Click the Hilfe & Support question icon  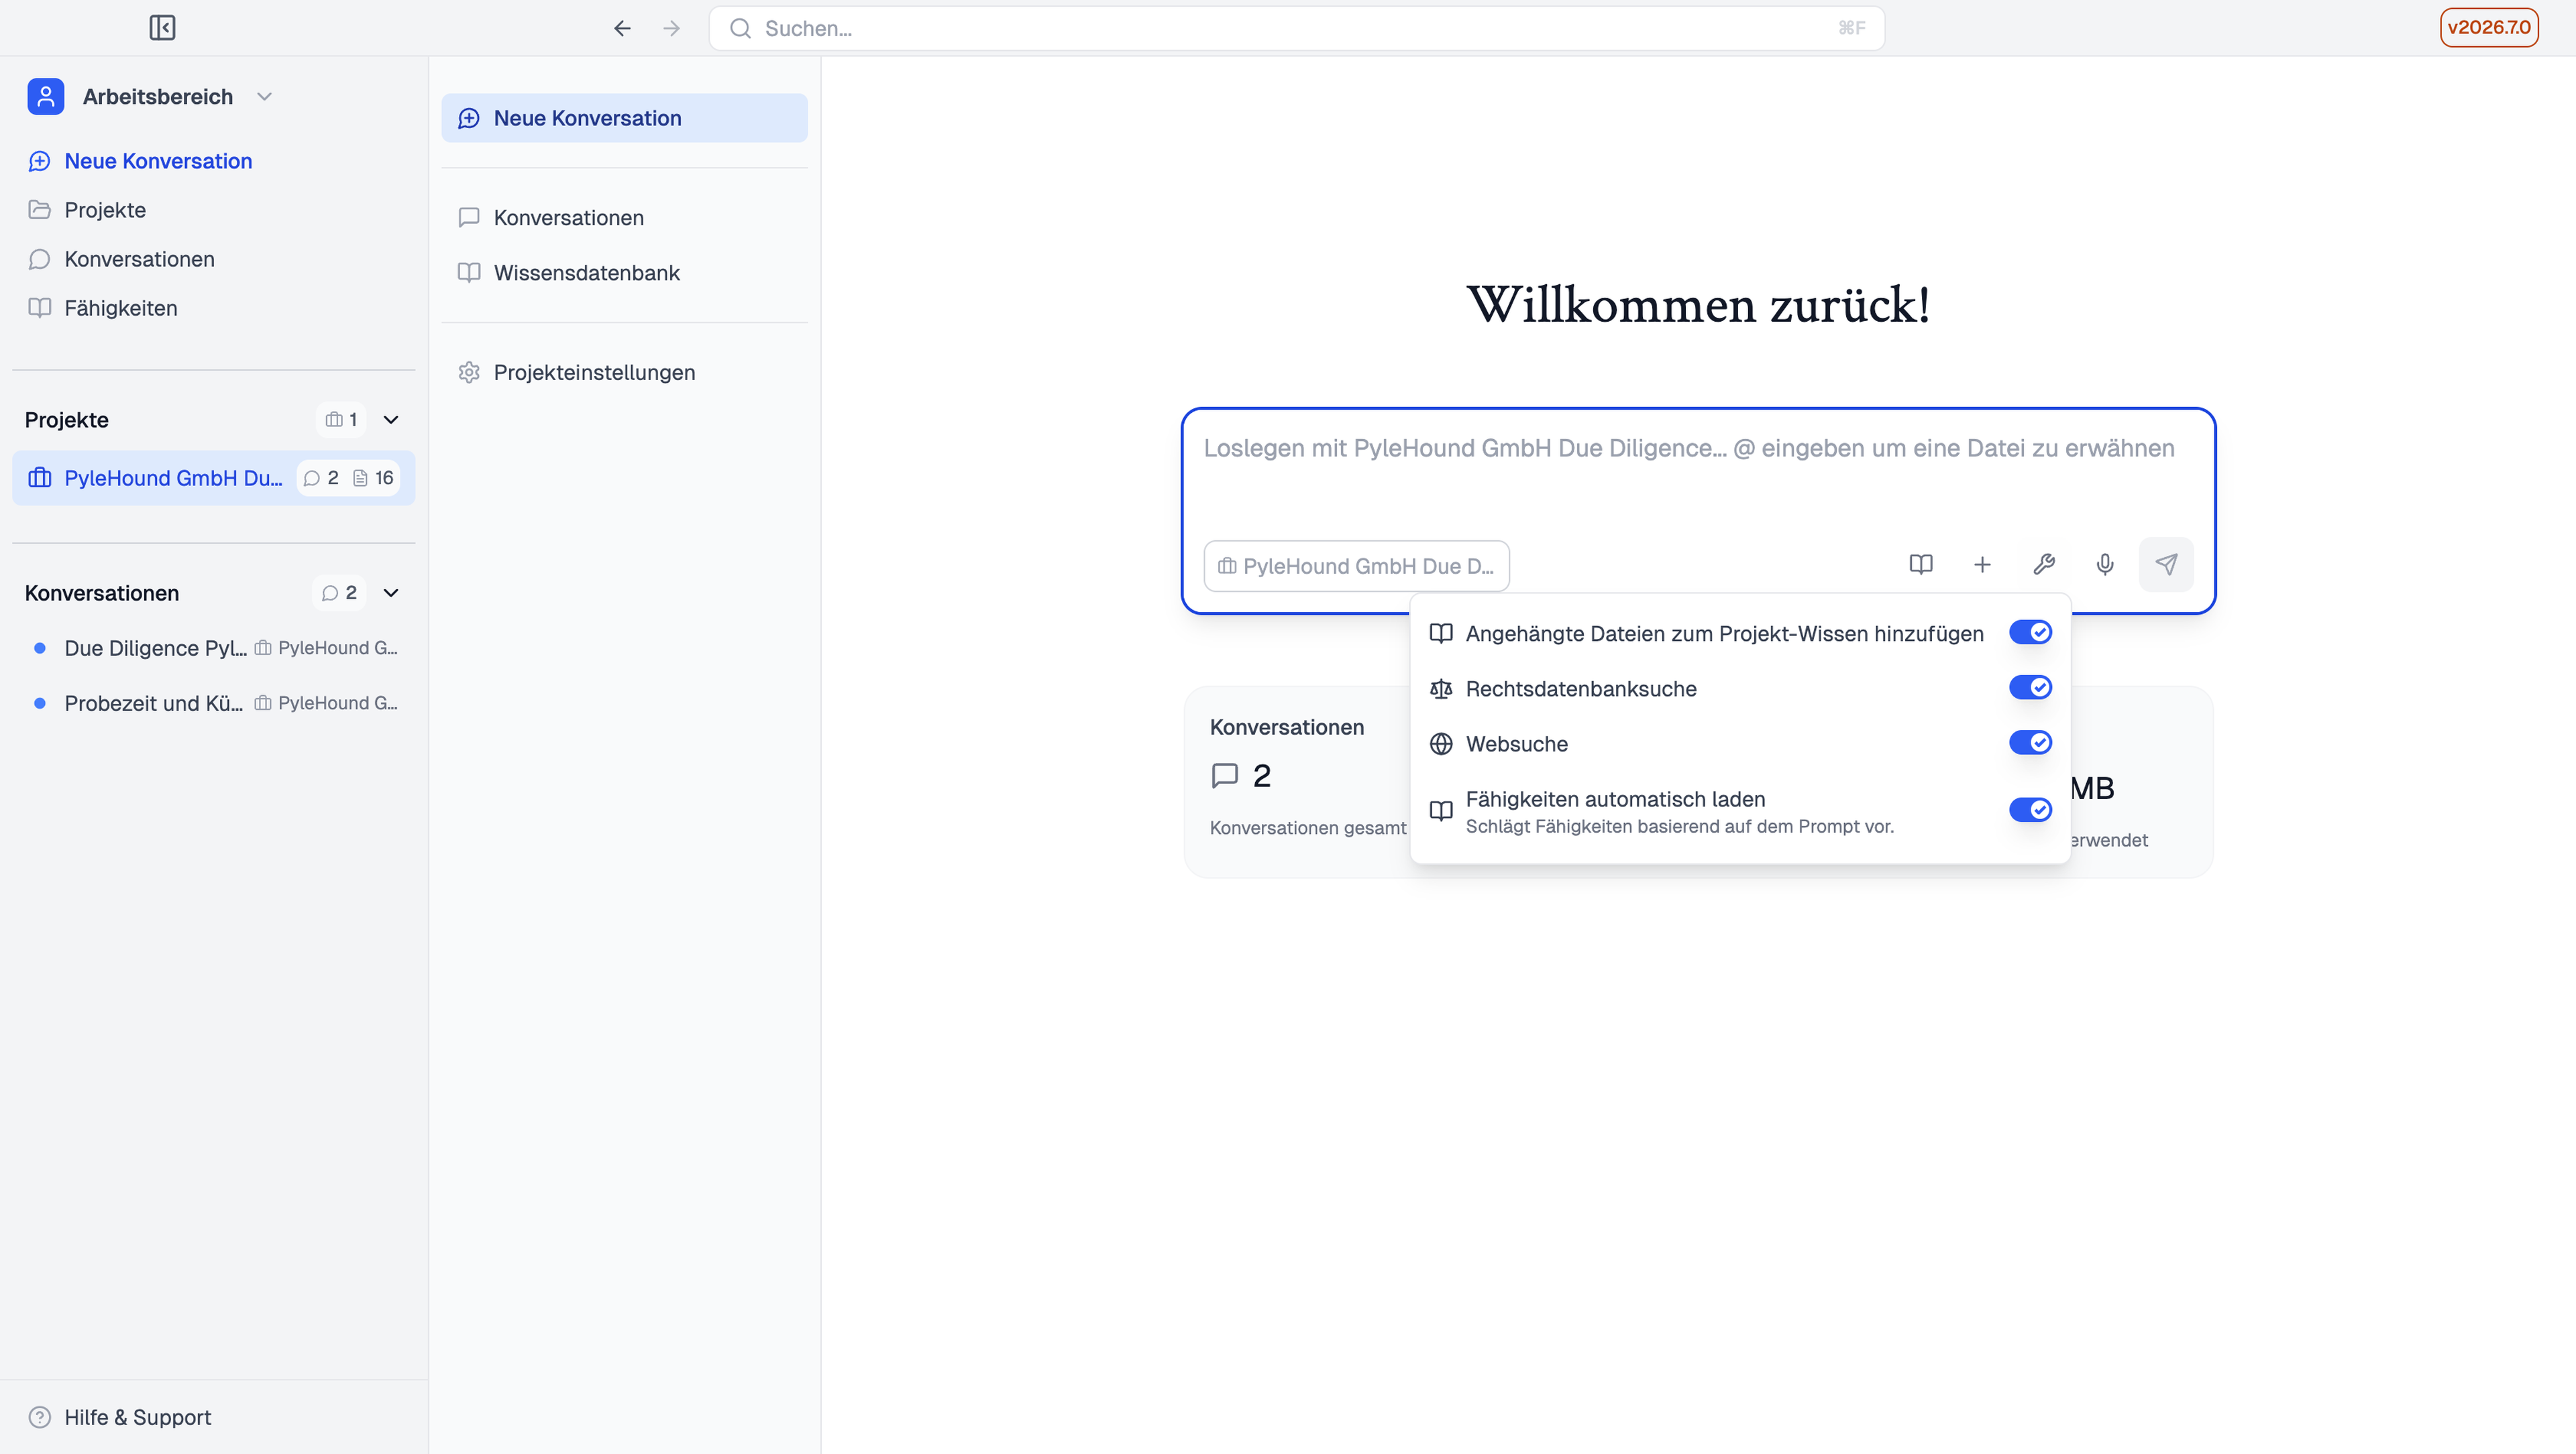(40, 1417)
